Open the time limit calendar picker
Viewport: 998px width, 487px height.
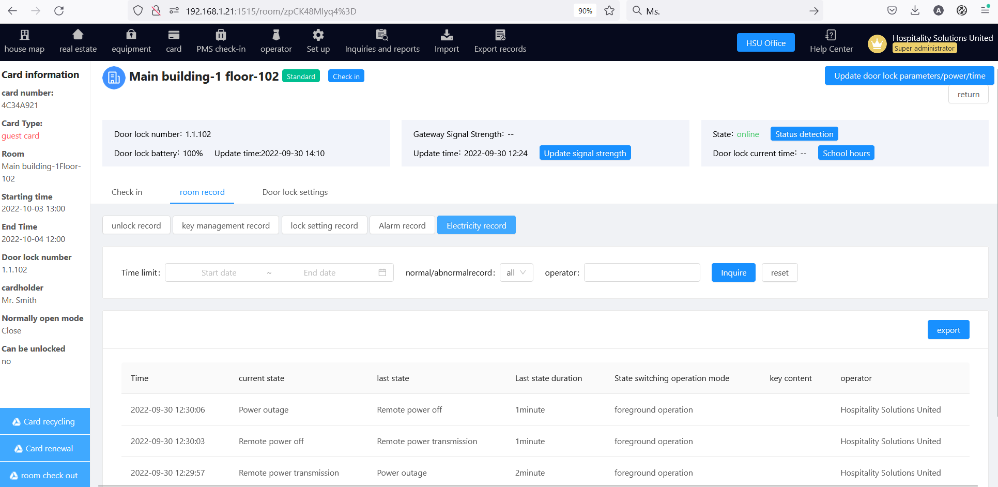(x=382, y=273)
